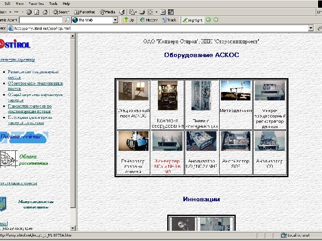This screenshot has width=322, height=241.
Task: Click the magnifier search icon in Agent bar
Action: [x=67, y=20]
